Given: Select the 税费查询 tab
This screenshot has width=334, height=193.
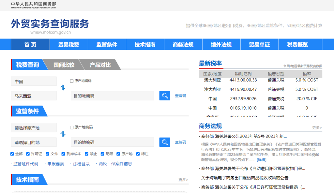Looking at the screenshot, I should point(28,65).
